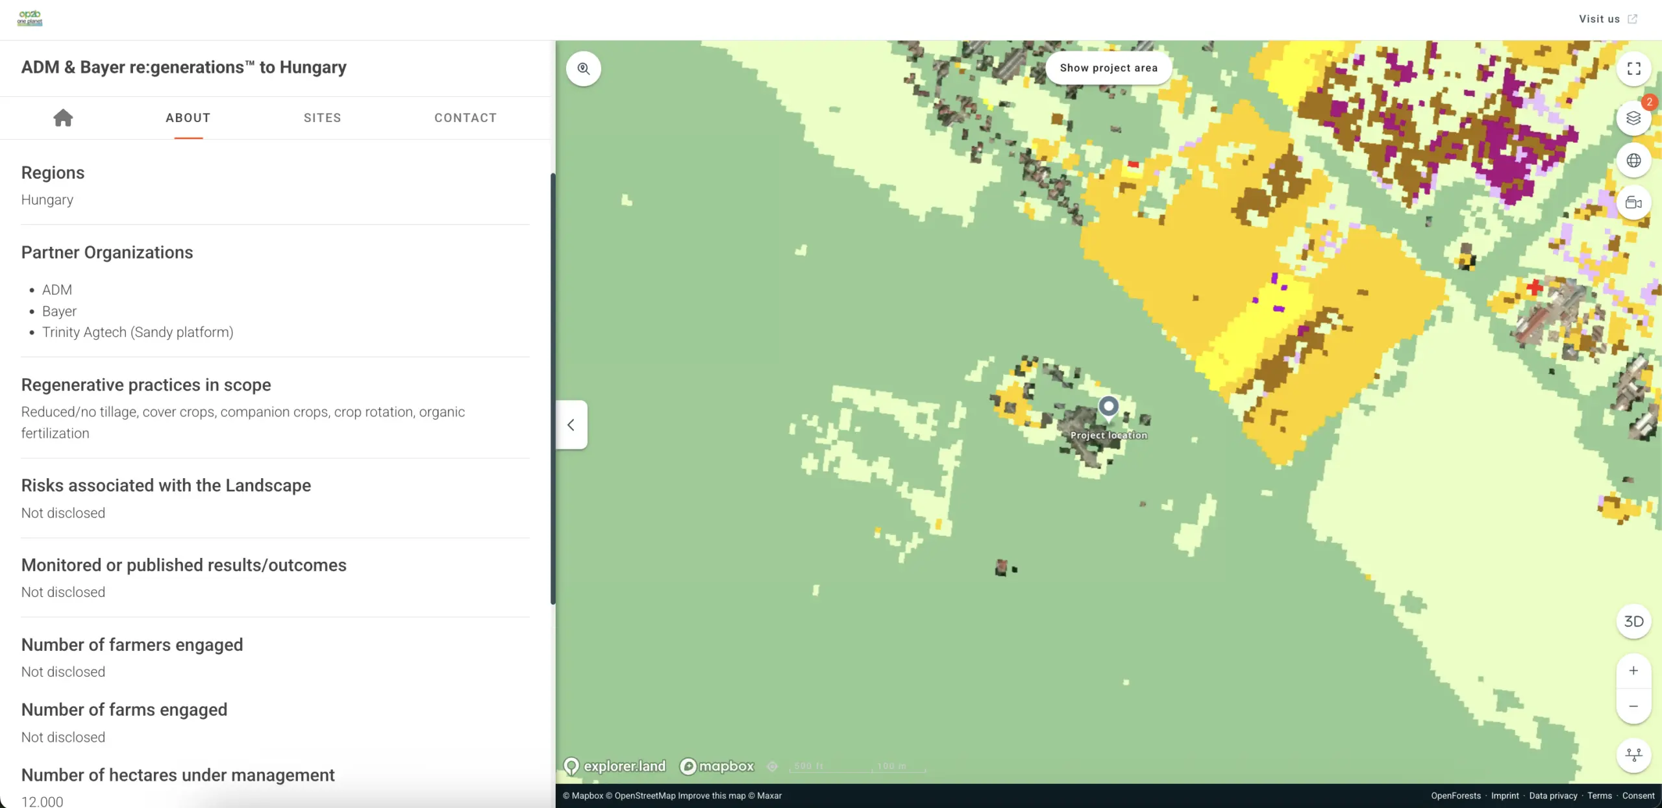Click the Monitored or published results heading
The height and width of the screenshot is (808, 1662).
[184, 565]
